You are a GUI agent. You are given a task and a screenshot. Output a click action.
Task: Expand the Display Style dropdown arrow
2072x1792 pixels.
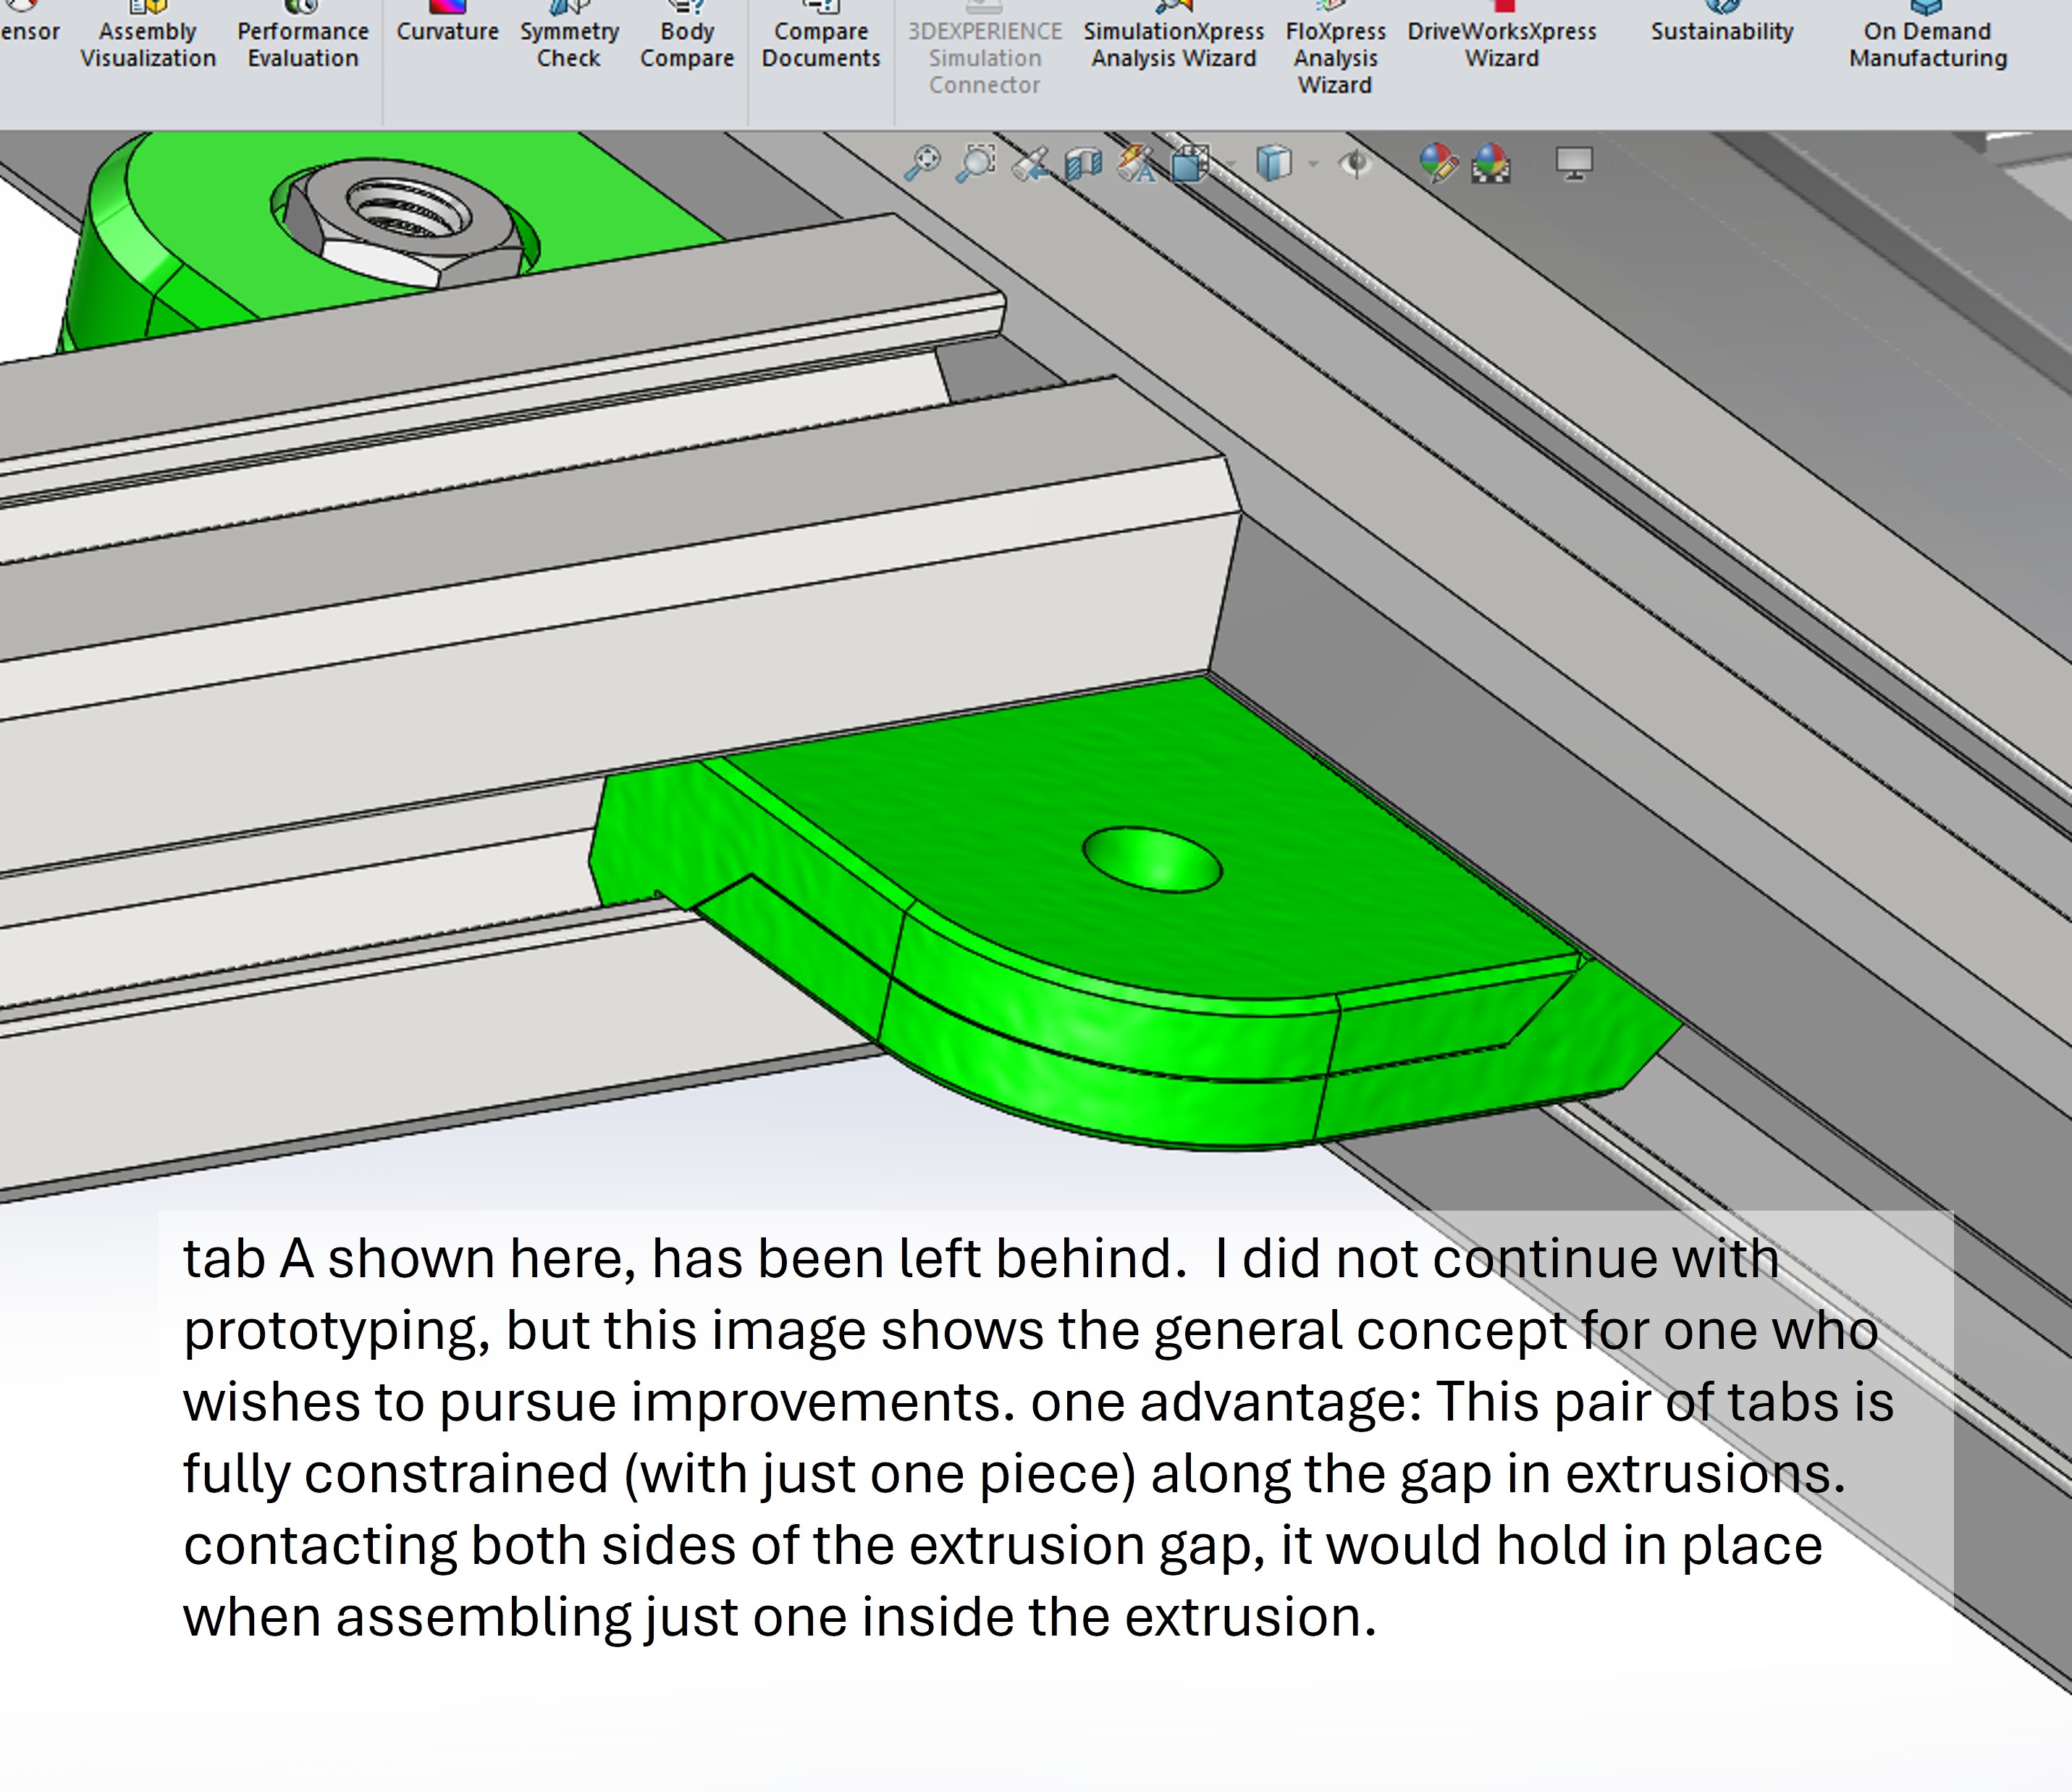[1313, 164]
